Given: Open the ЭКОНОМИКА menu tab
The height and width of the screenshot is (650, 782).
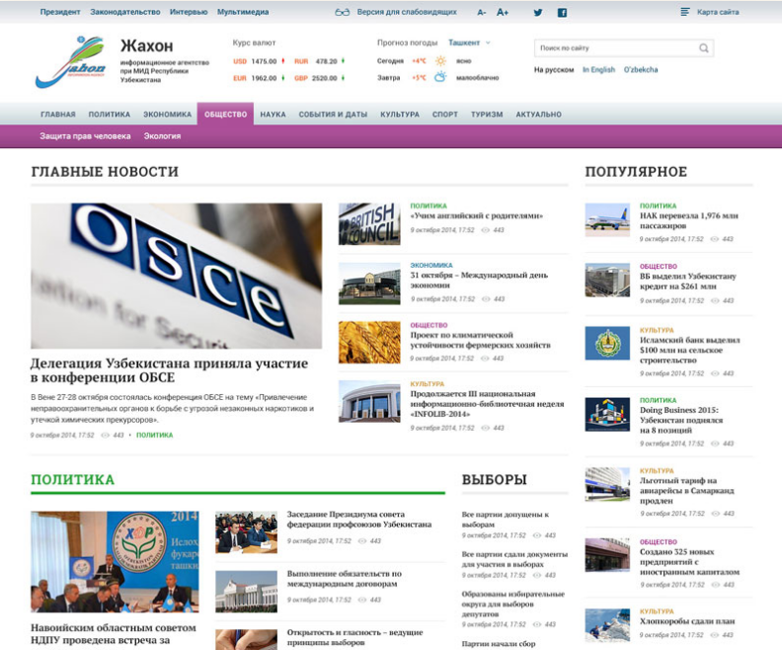Looking at the screenshot, I should click(168, 115).
